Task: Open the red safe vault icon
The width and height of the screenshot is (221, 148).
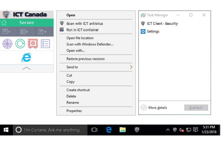Action: 33,43
